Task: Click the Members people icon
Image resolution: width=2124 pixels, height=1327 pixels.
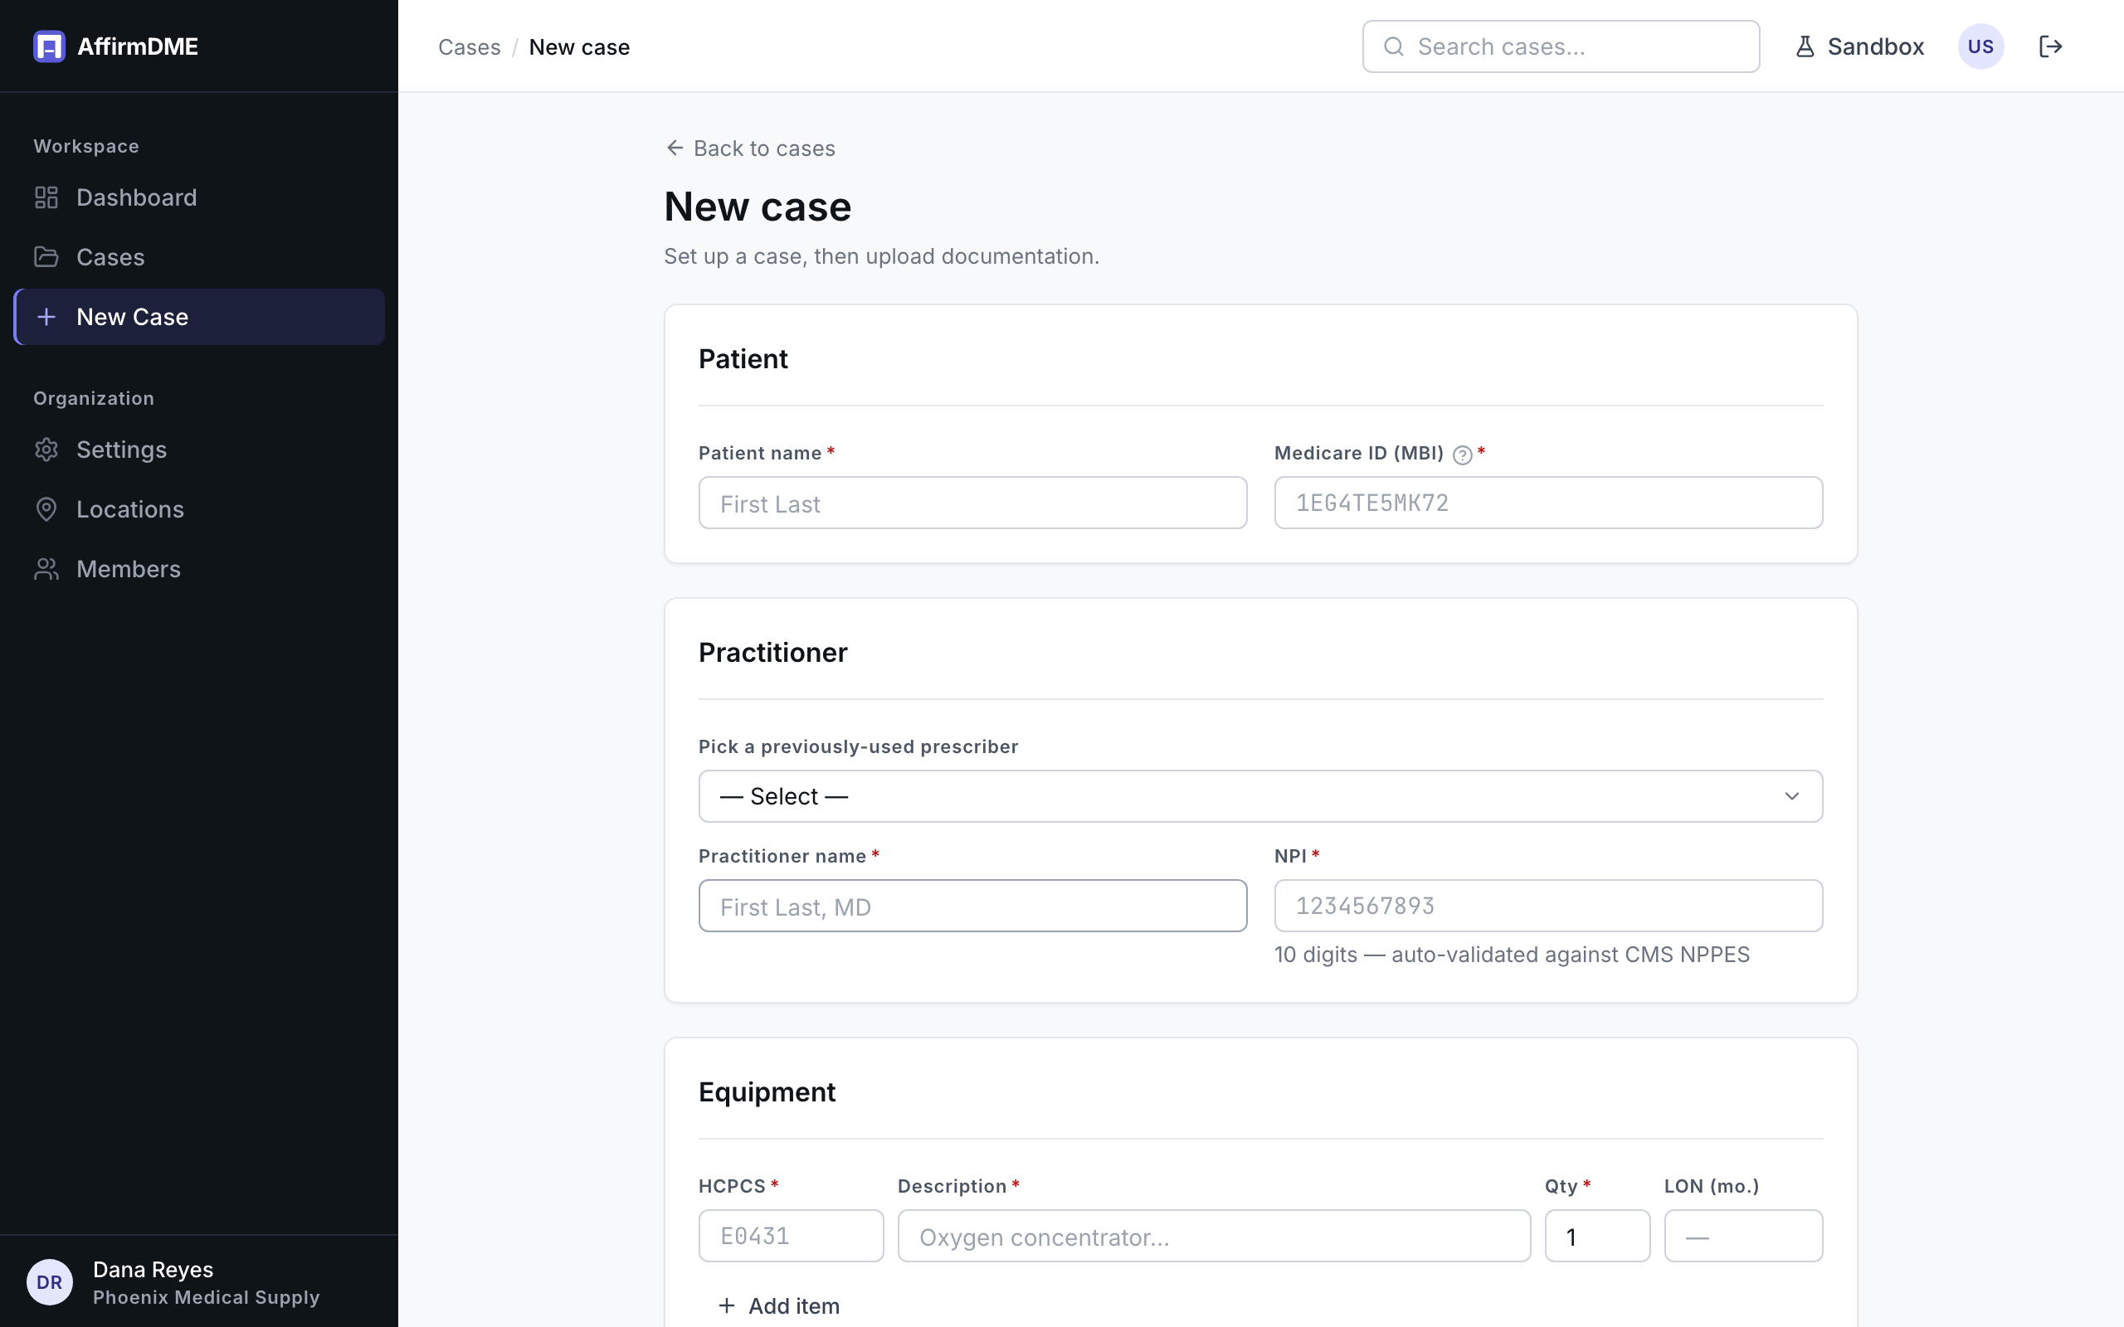Action: click(x=46, y=569)
